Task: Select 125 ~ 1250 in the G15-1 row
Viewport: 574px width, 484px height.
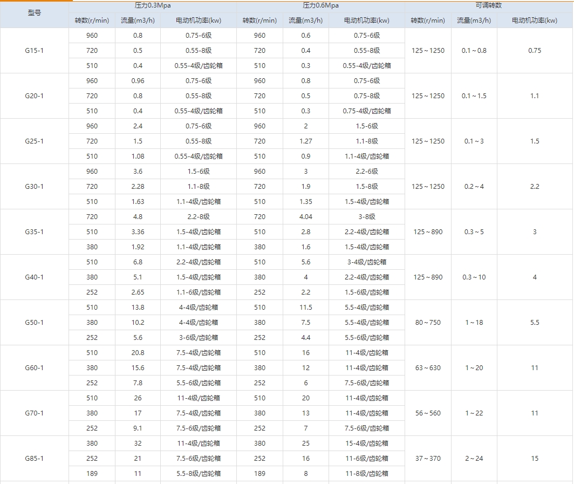Action: tap(428, 51)
